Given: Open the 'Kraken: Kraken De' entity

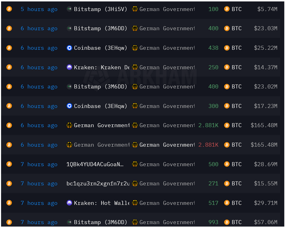Looking at the screenshot, I should (102, 67).
